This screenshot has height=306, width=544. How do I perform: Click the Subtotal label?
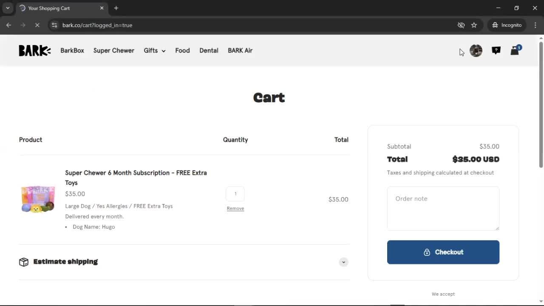399,147
